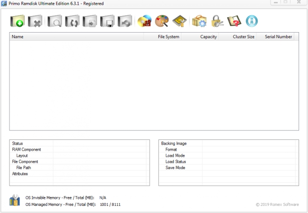Create a new ramdisk with green plus icon

coord(17,21)
